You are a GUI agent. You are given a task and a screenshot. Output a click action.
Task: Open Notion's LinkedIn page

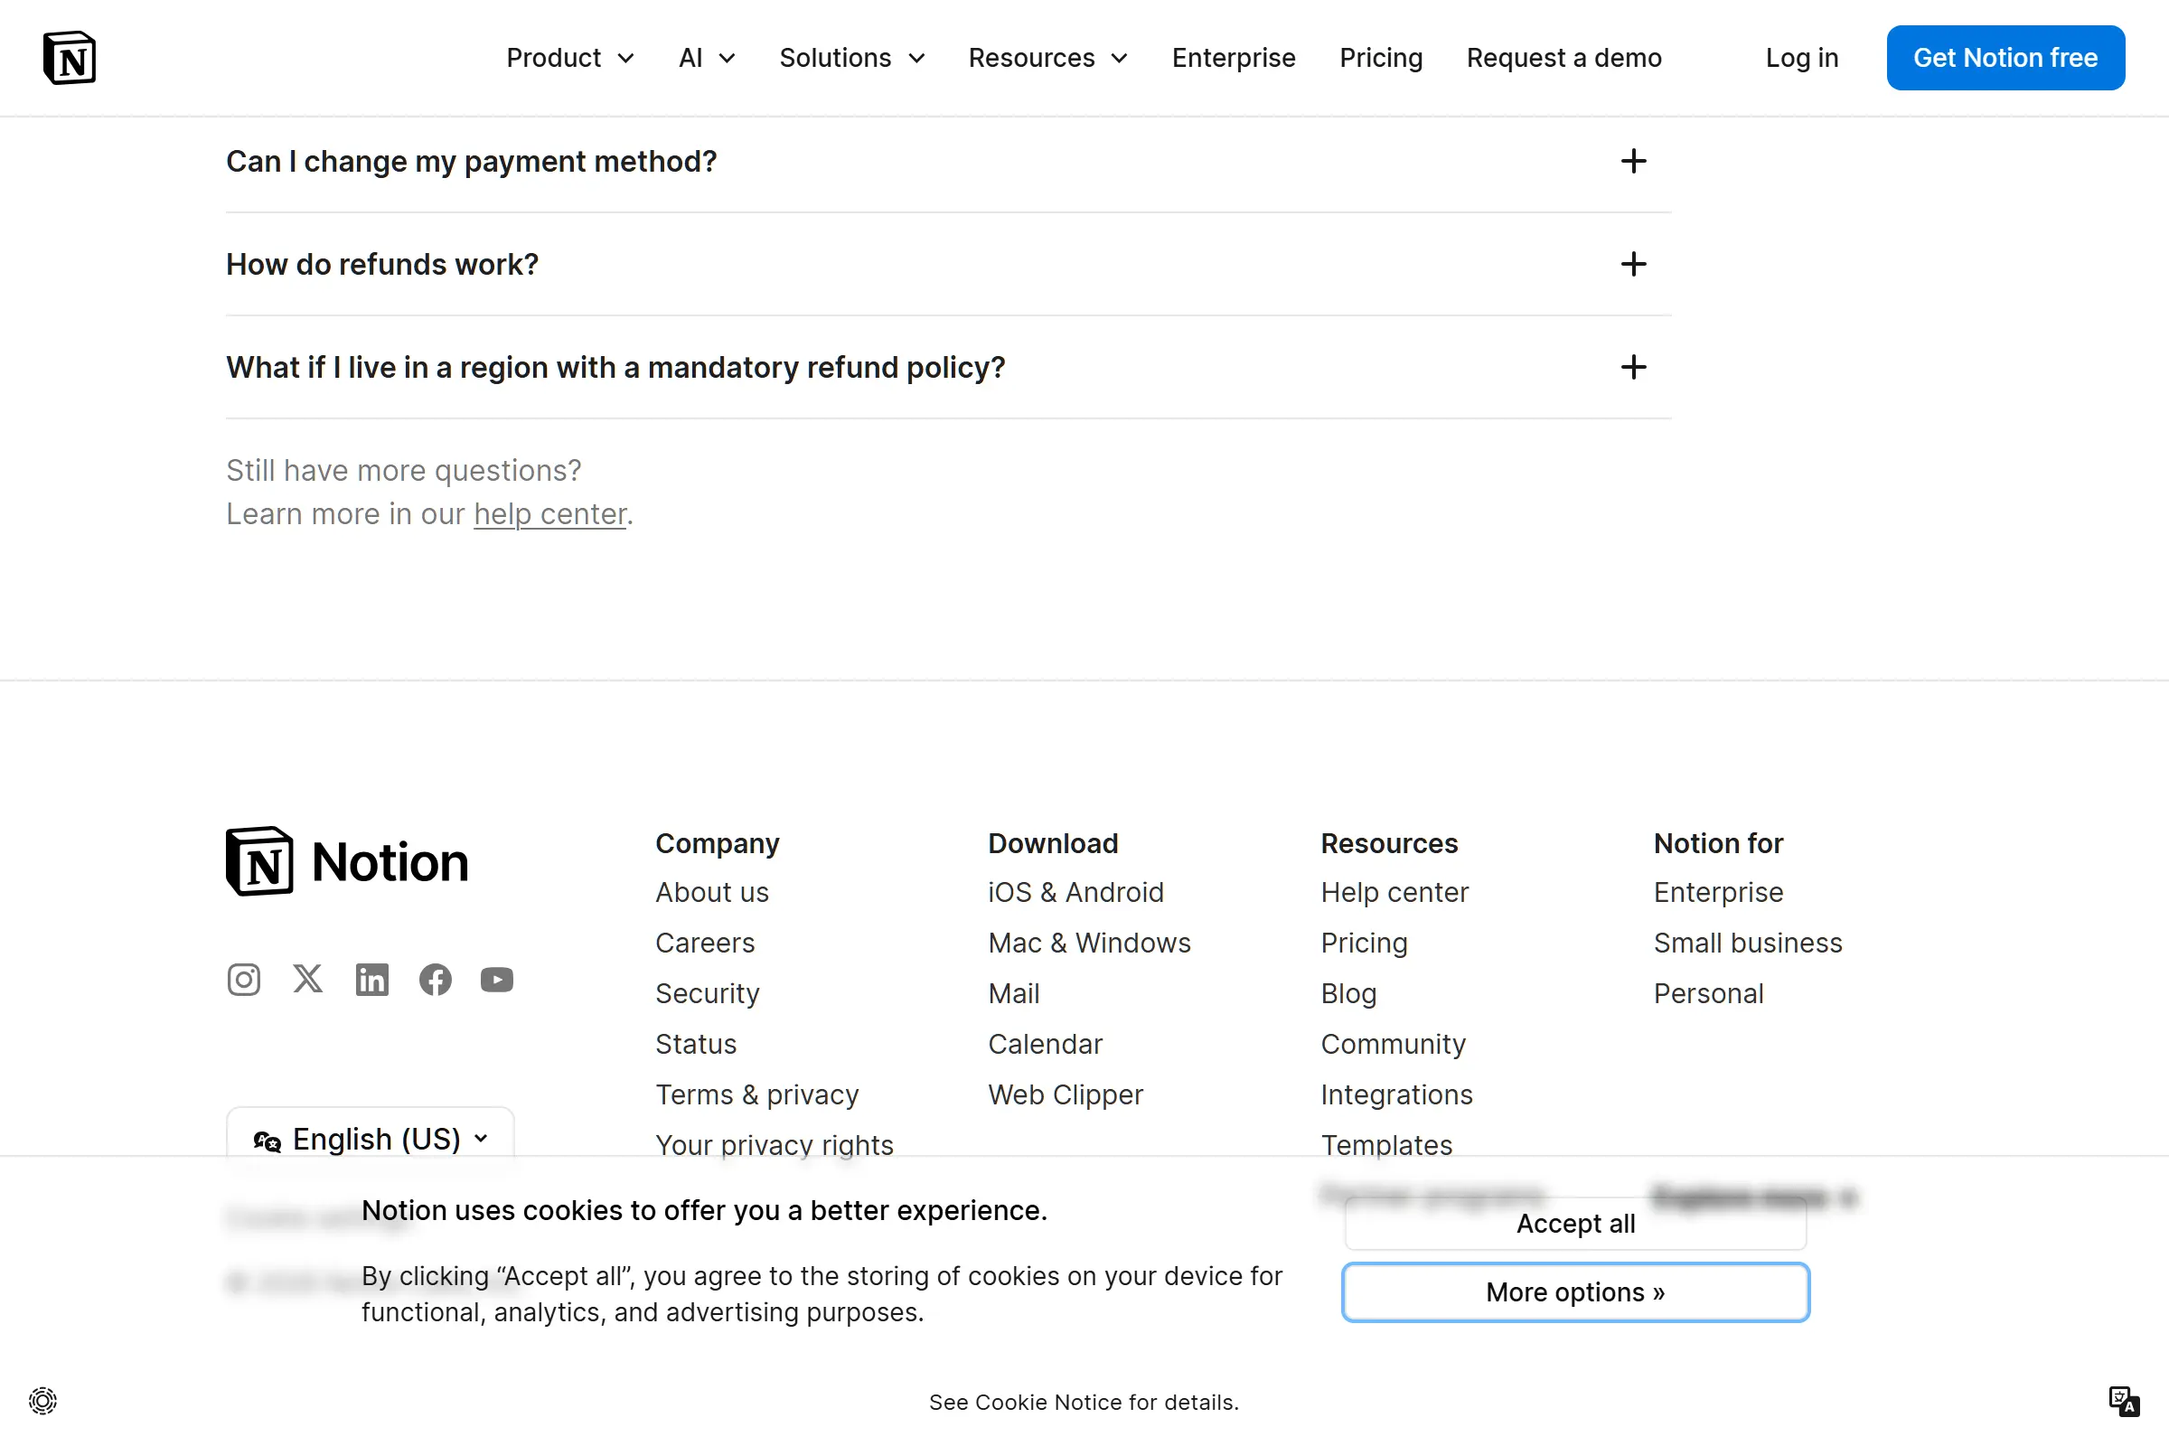371,980
